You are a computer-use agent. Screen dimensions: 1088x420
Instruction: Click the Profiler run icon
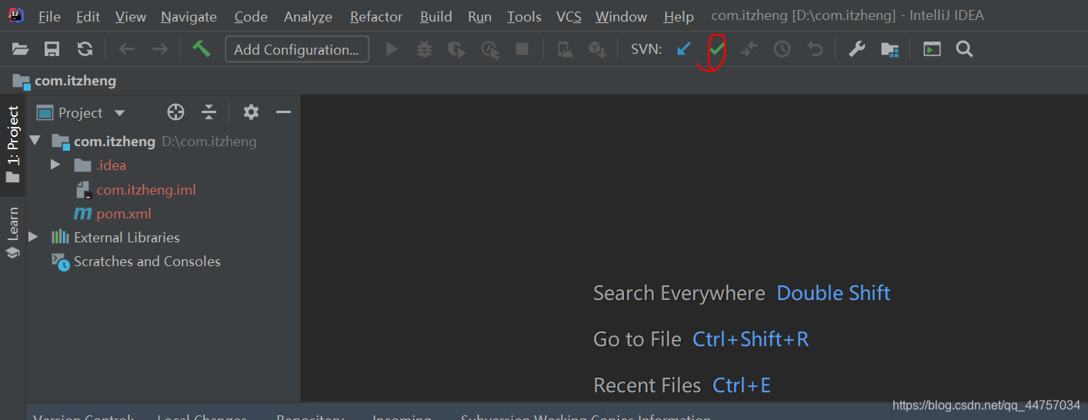click(490, 50)
